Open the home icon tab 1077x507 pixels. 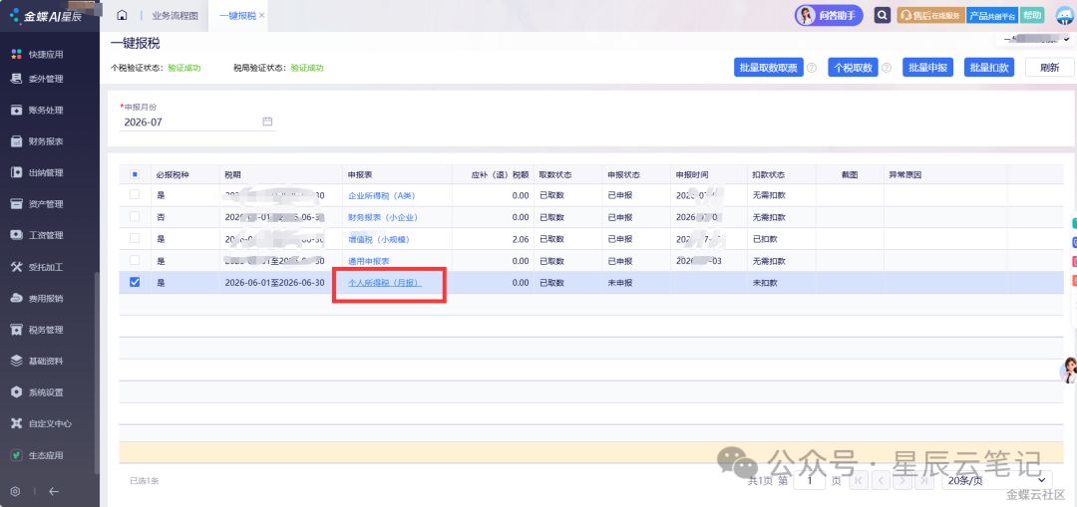click(123, 15)
